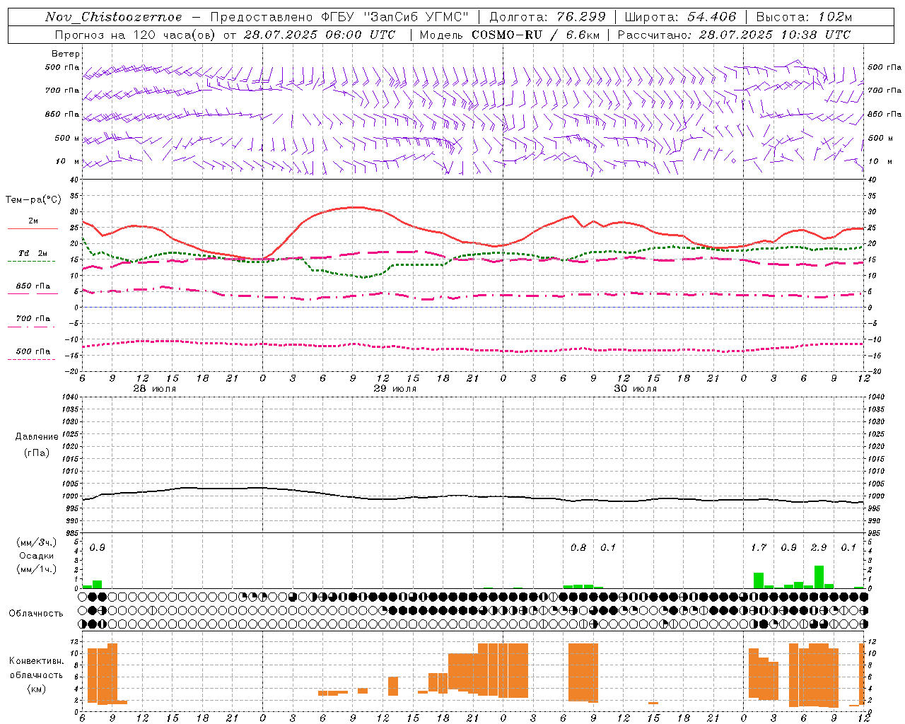Click the 0.8 precipitation total value
This screenshot has height=724, width=905.
pyautogui.click(x=578, y=548)
